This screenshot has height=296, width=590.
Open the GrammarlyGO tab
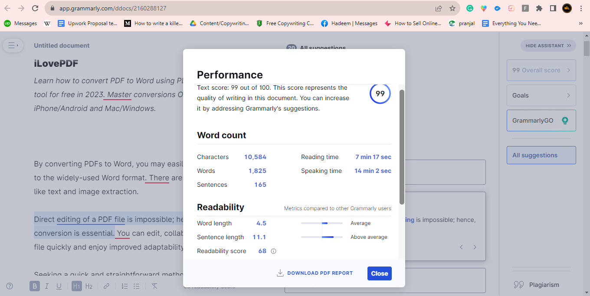coord(541,120)
